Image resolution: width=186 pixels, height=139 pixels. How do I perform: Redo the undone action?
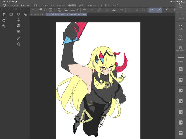click(x=91, y=10)
